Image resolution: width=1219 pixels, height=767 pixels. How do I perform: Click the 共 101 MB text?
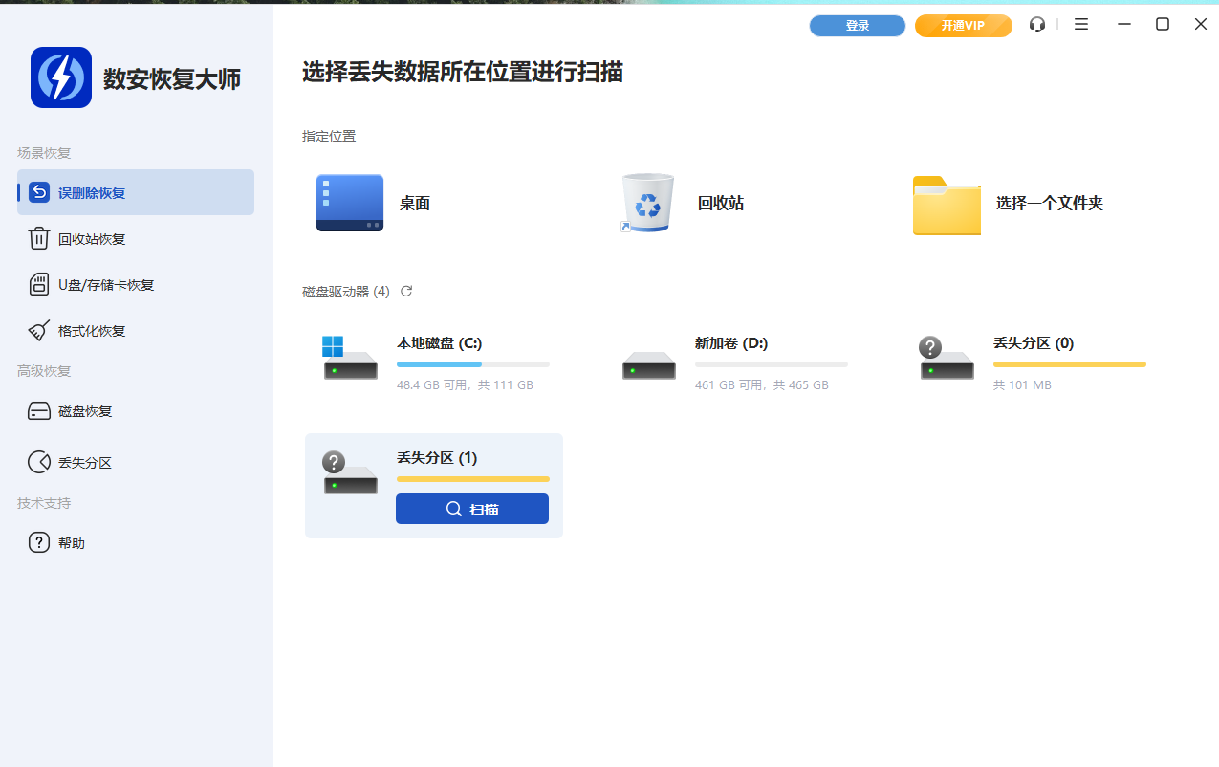click(x=1022, y=384)
